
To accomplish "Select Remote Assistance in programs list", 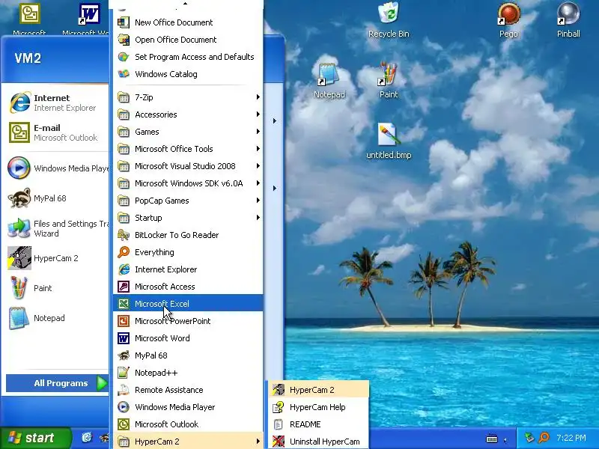I will point(188,389).
